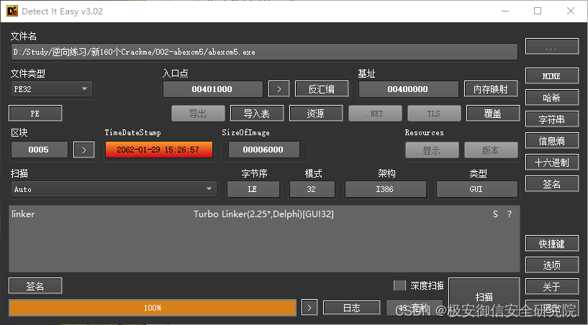
Task: Click the arrow beside the progress bar
Action: pyautogui.click(x=309, y=308)
